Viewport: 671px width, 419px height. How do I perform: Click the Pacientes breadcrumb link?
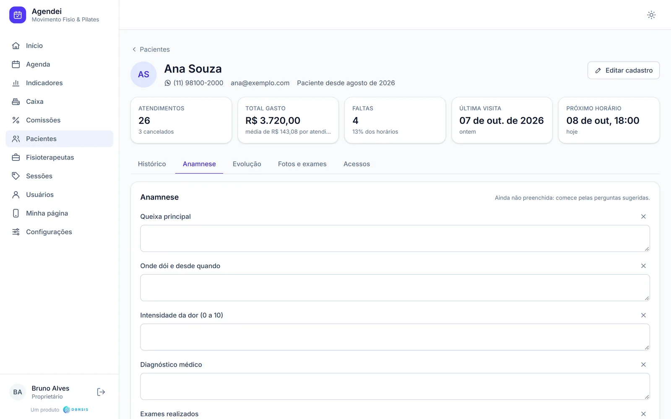(155, 49)
